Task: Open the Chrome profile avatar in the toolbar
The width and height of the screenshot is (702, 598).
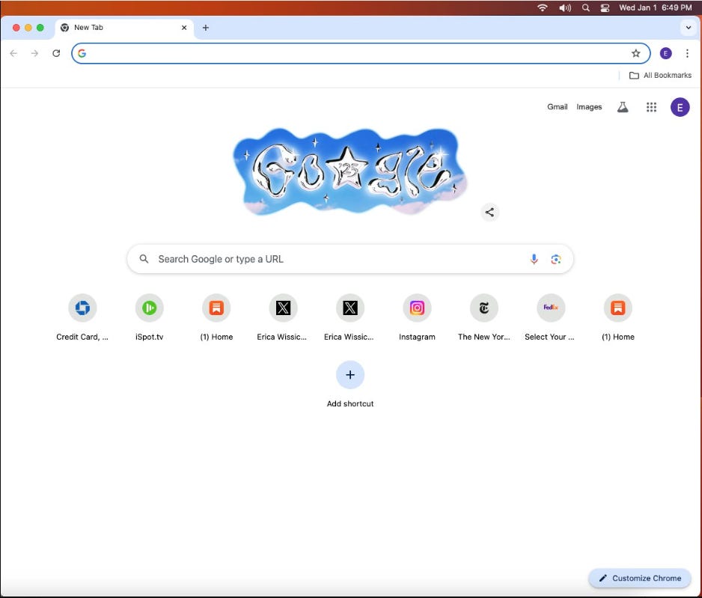Action: coord(666,53)
